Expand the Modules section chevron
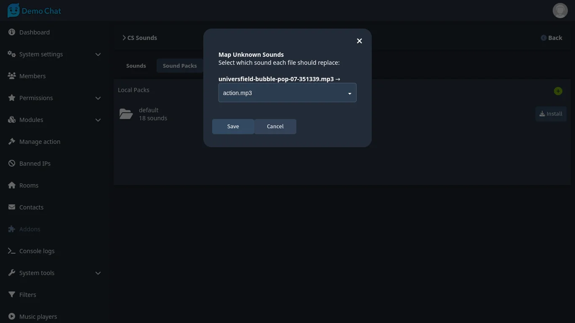 coord(98,120)
